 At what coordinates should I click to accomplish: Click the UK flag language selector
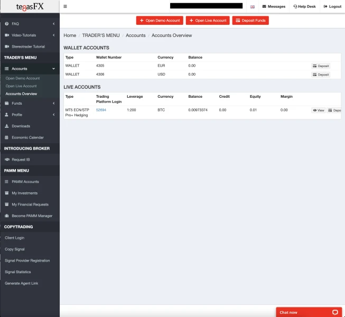click(253, 6)
